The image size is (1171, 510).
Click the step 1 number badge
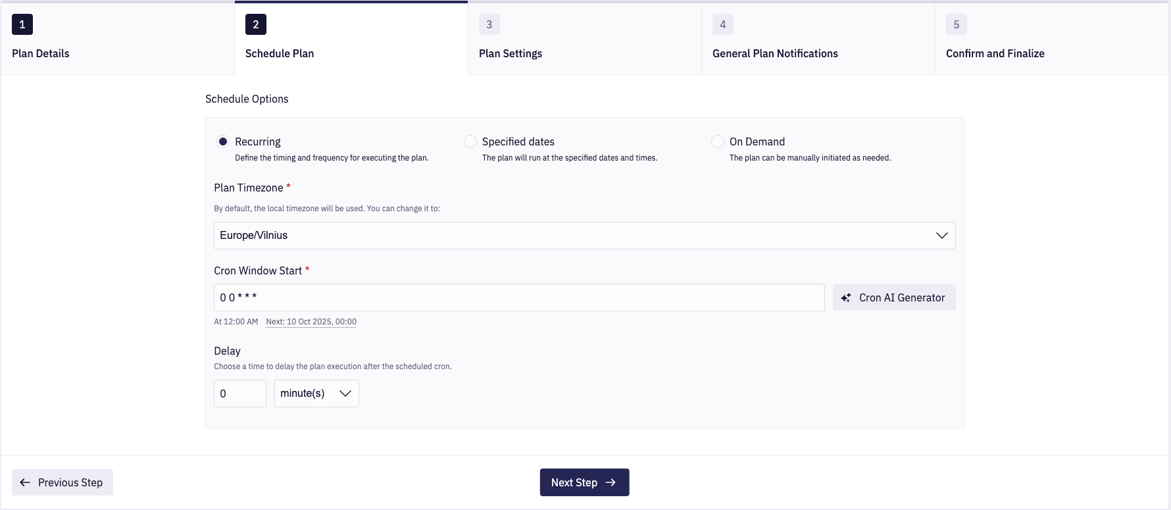click(22, 24)
